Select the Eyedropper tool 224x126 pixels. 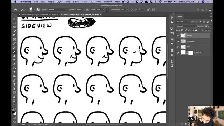(x=14, y=43)
